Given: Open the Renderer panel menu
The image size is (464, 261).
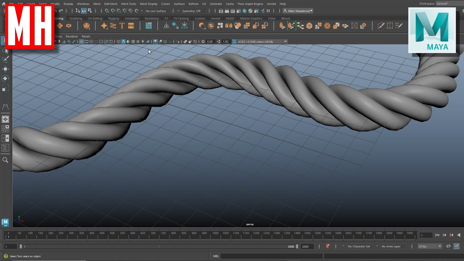Looking at the screenshot, I should (x=72, y=36).
